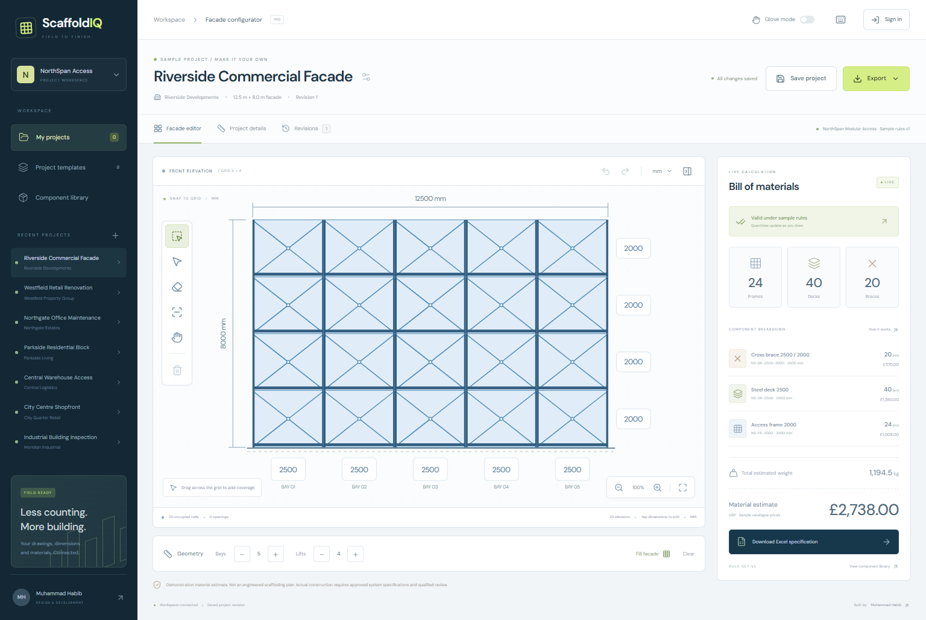Image resolution: width=926 pixels, height=620 pixels.
Task: Open the mm units dropdown
Action: tap(662, 171)
